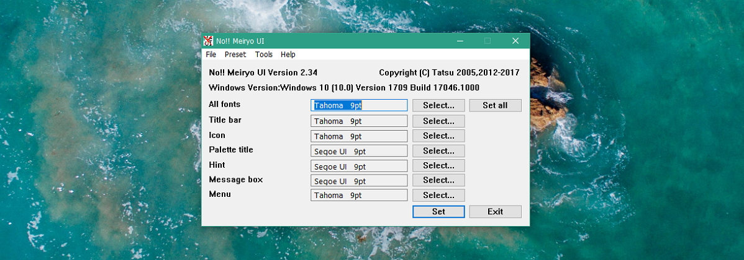The image size is (744, 260).
Task: Apply changes with the Set button
Action: tap(438, 211)
